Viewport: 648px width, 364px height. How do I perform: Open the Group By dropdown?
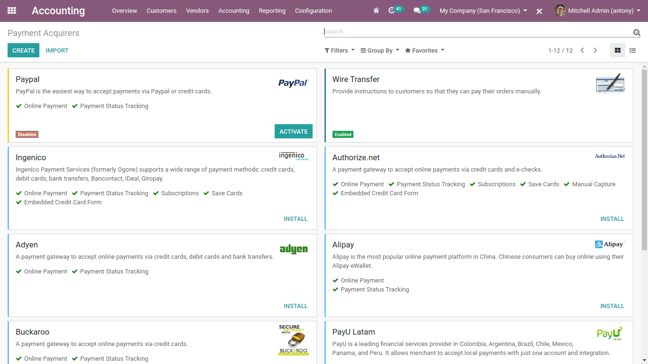tap(380, 50)
